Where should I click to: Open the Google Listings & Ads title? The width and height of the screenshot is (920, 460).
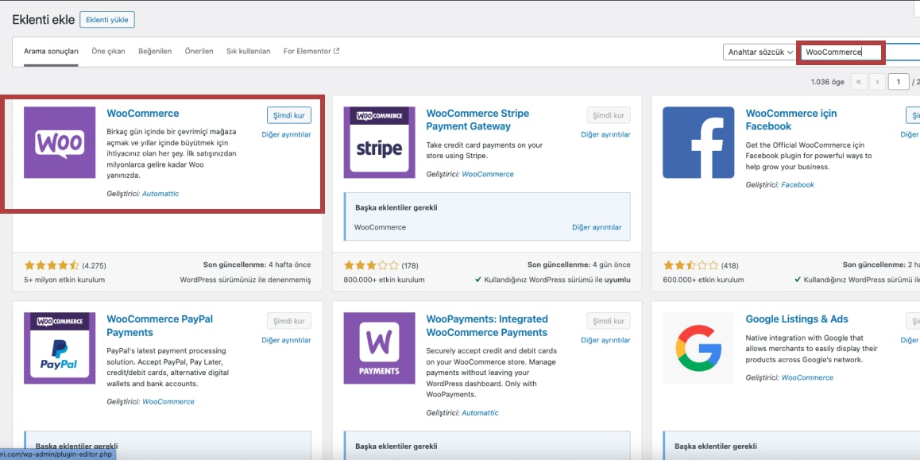click(x=797, y=319)
